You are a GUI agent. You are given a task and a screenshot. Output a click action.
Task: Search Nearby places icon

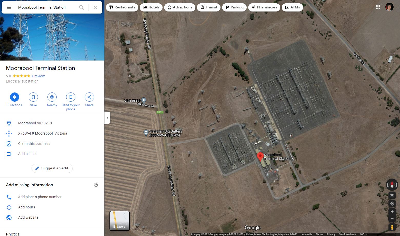pyautogui.click(x=52, y=97)
